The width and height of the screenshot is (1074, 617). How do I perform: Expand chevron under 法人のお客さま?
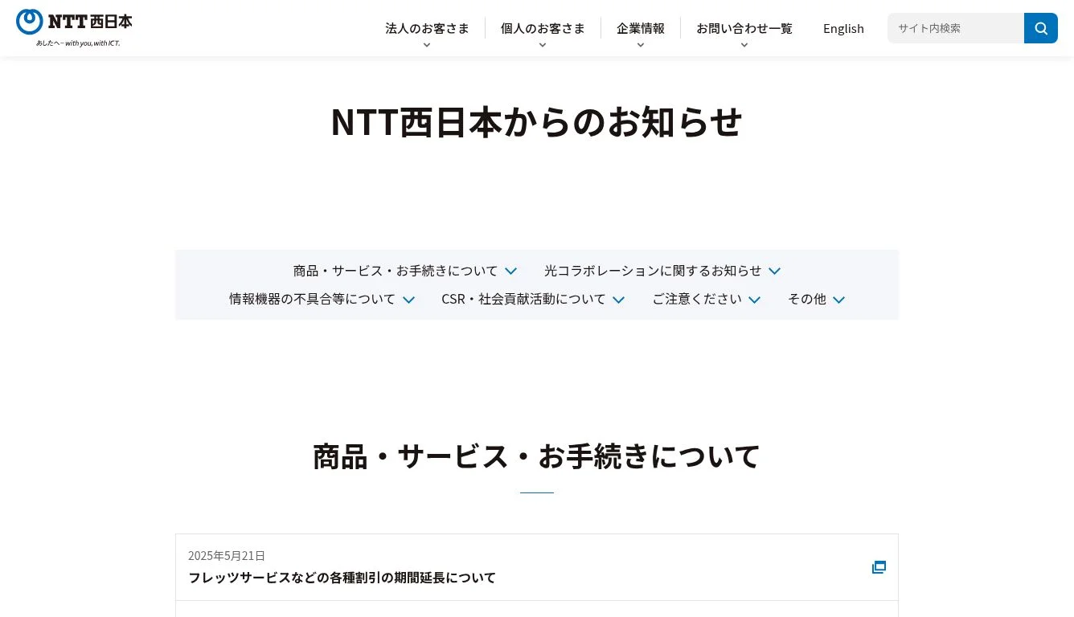[x=427, y=45]
